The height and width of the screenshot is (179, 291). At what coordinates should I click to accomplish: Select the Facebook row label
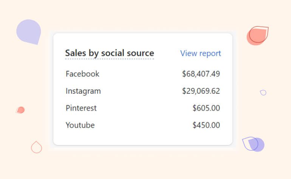click(x=82, y=74)
